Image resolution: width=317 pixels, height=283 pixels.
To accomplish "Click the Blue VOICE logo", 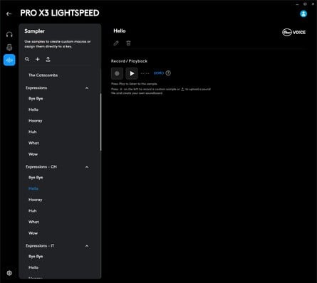I will pos(293,32).
